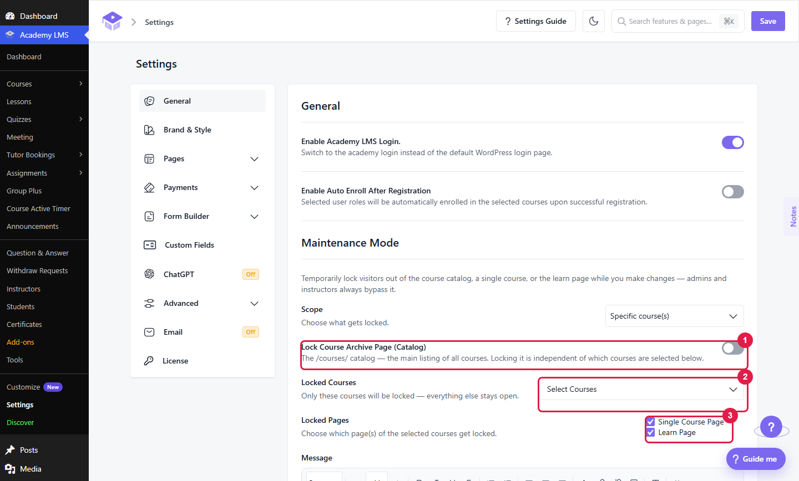The image size is (799, 481).
Task: Open Withdraw Requests in the sidebar
Action: pos(37,271)
